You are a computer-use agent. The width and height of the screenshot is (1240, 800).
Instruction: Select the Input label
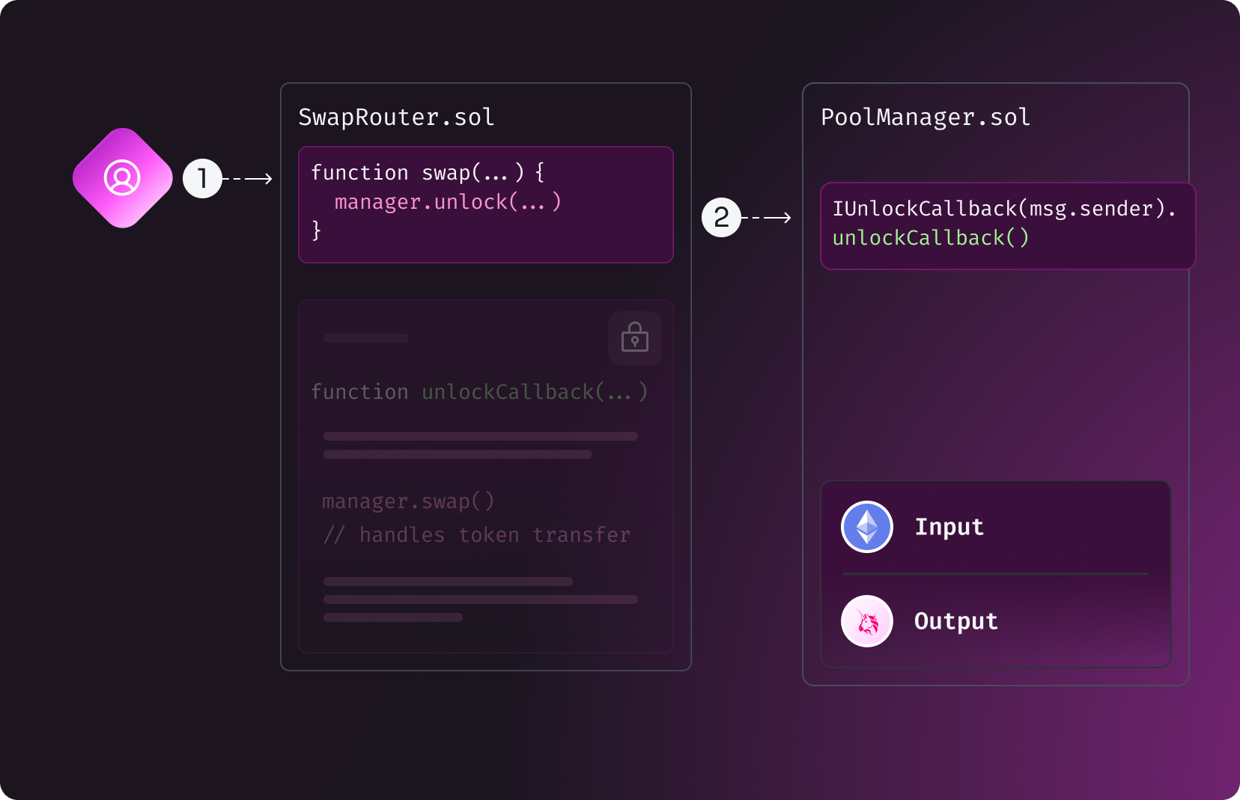click(949, 527)
